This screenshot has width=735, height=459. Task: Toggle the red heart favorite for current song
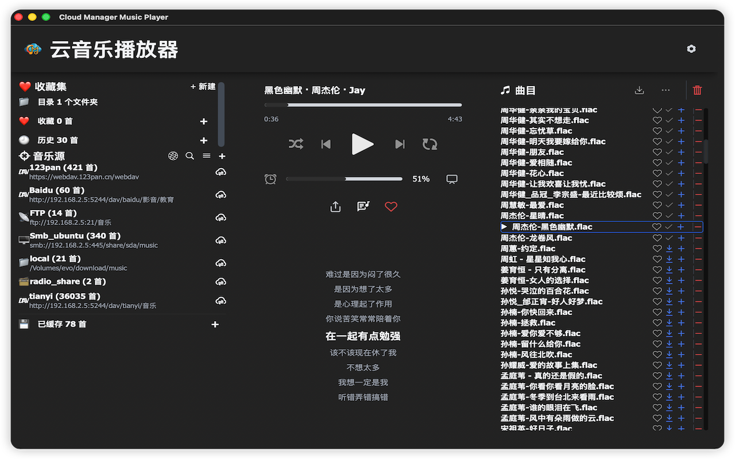pos(391,207)
